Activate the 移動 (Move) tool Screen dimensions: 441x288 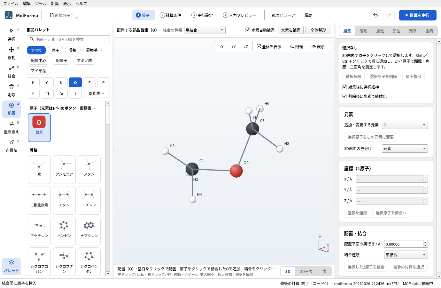[12, 53]
